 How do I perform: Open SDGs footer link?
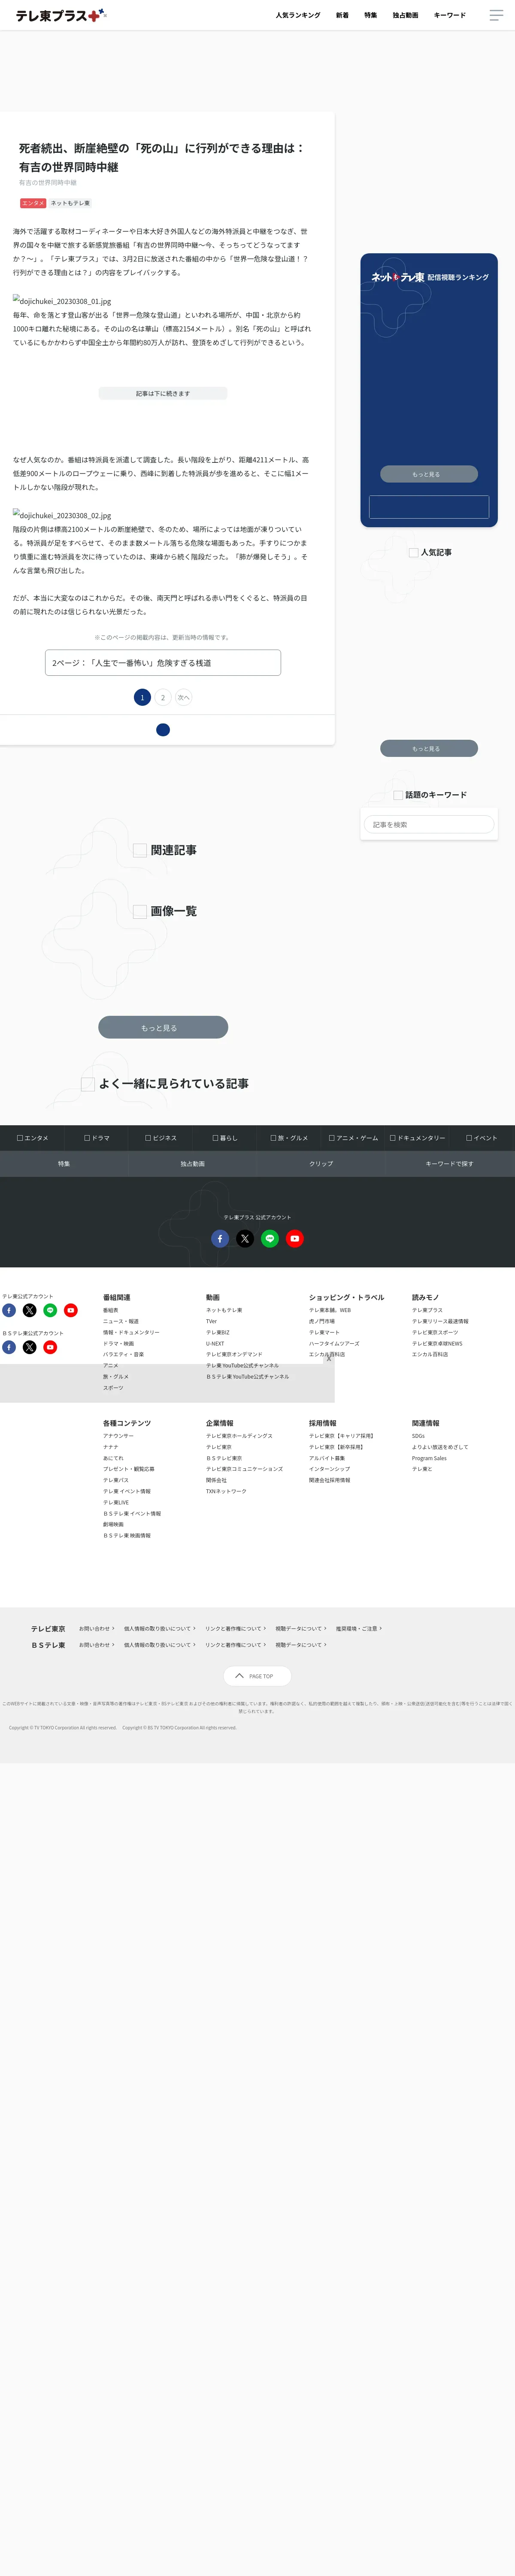coord(418,1436)
